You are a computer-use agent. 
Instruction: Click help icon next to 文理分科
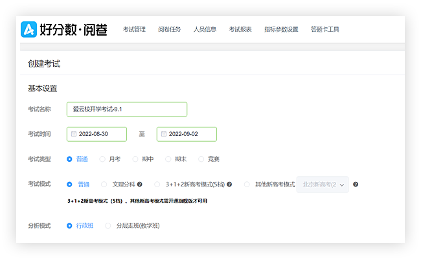click(139, 185)
